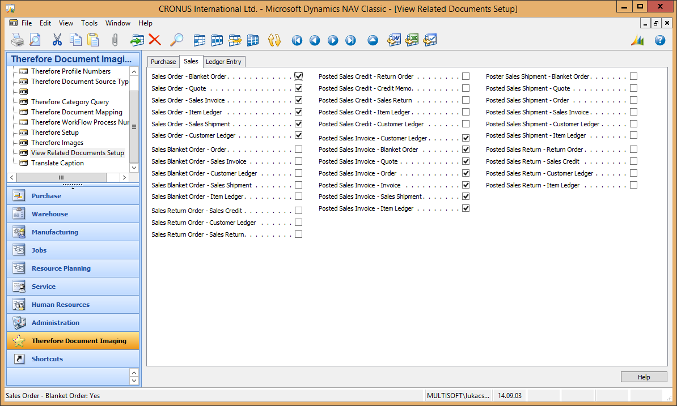Open the Shortcuts navigation menu

tap(73, 358)
